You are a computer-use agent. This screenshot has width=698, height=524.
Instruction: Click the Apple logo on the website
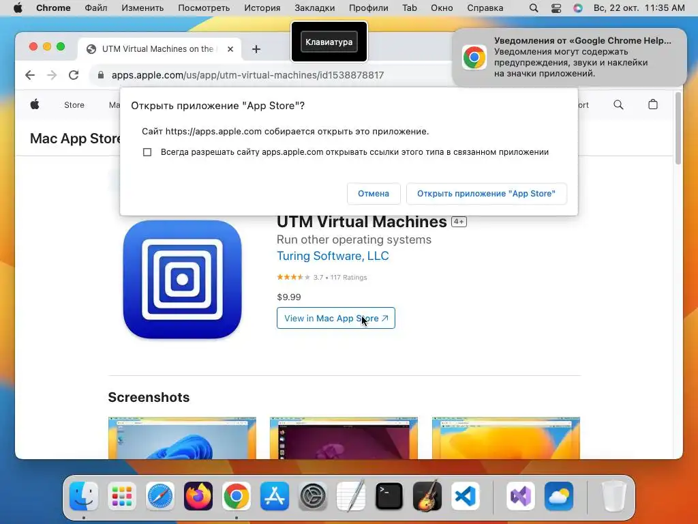(x=35, y=104)
